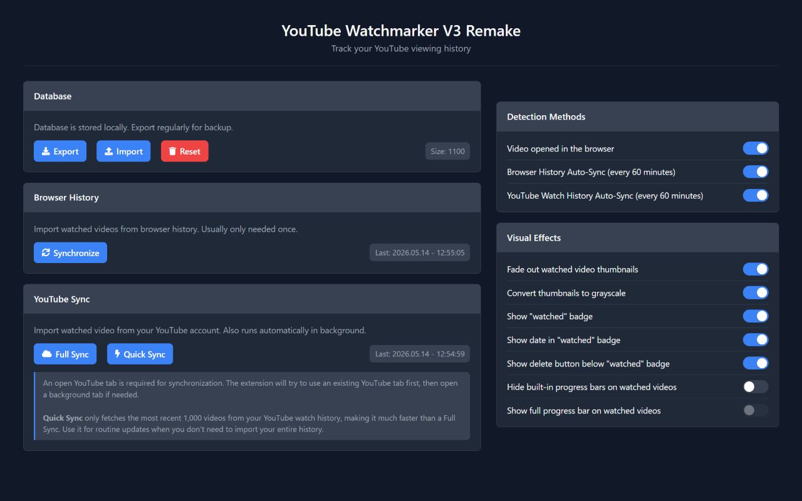Click "Database is stored locally" description text
The width and height of the screenshot is (802, 501).
[133, 127]
